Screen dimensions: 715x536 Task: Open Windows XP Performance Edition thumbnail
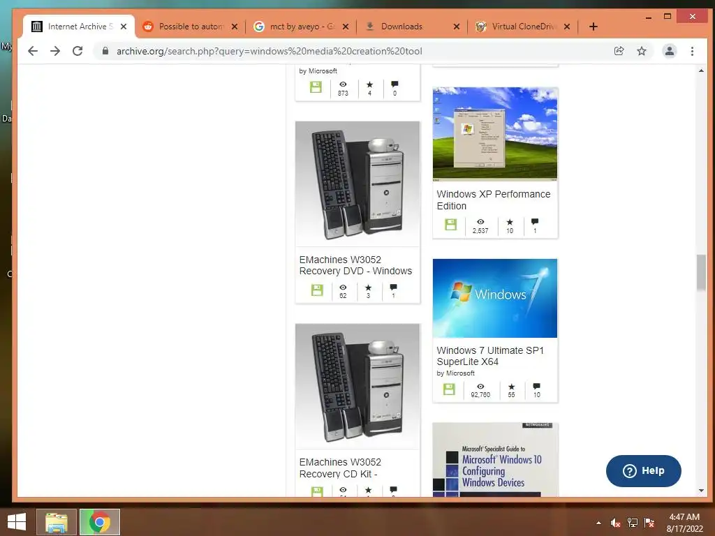click(495, 134)
